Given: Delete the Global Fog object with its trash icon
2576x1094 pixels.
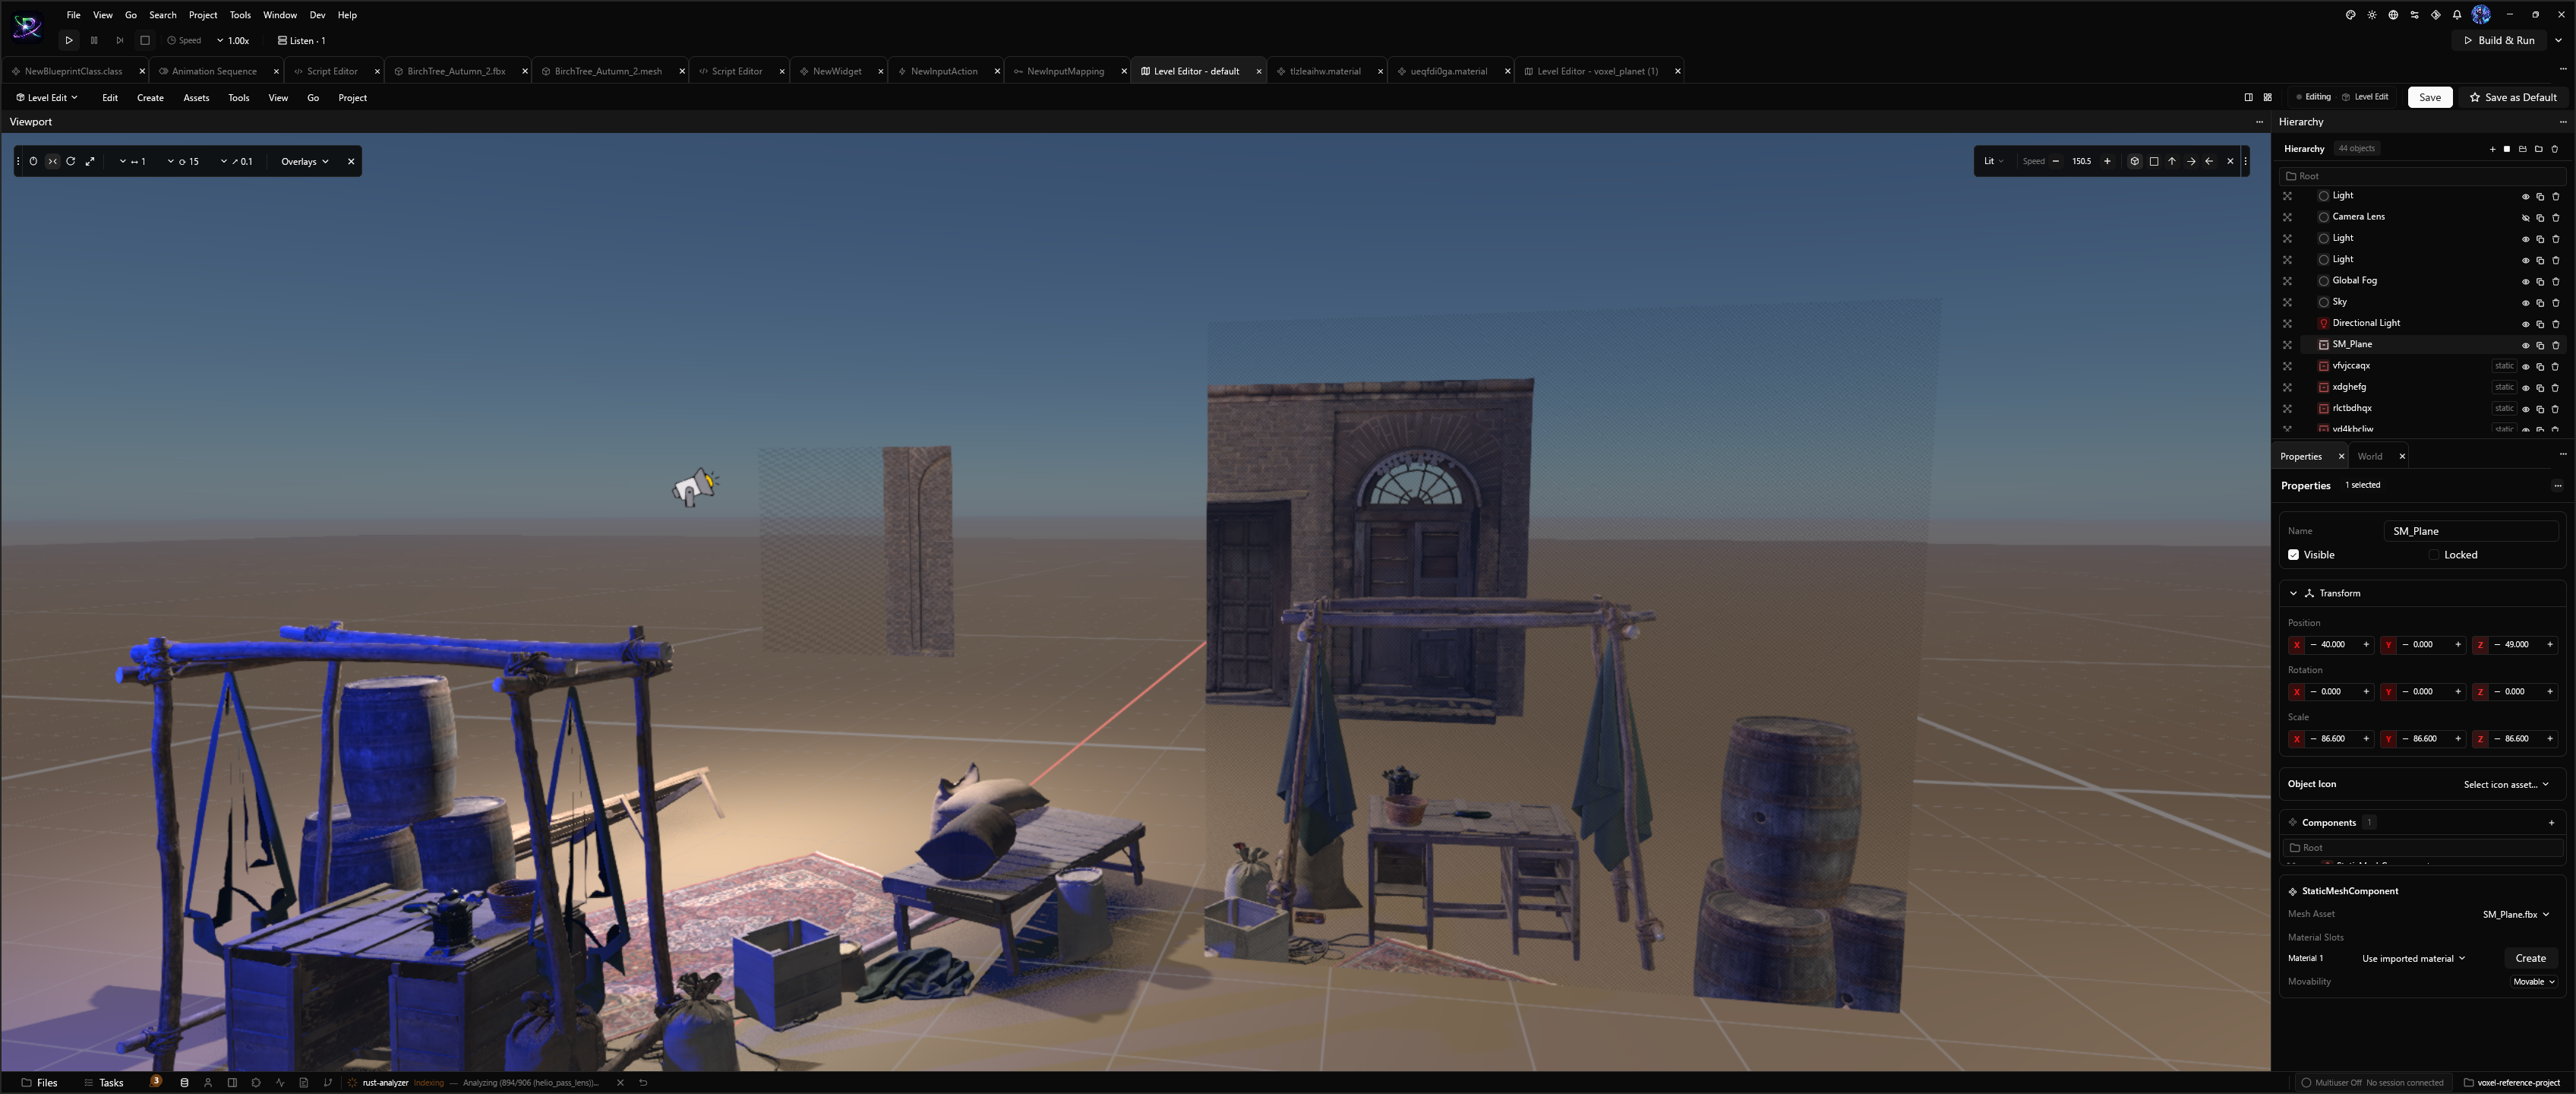Looking at the screenshot, I should pos(2555,281).
